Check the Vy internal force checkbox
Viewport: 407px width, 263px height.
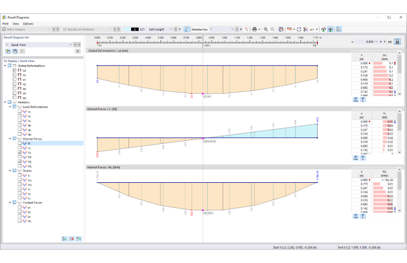[20, 148]
